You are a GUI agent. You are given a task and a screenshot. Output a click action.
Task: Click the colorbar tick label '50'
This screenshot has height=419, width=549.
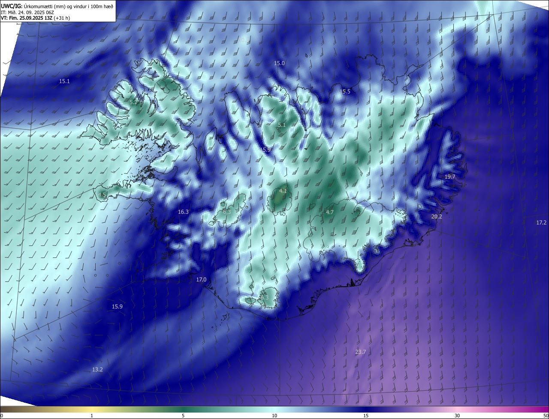point(546,416)
